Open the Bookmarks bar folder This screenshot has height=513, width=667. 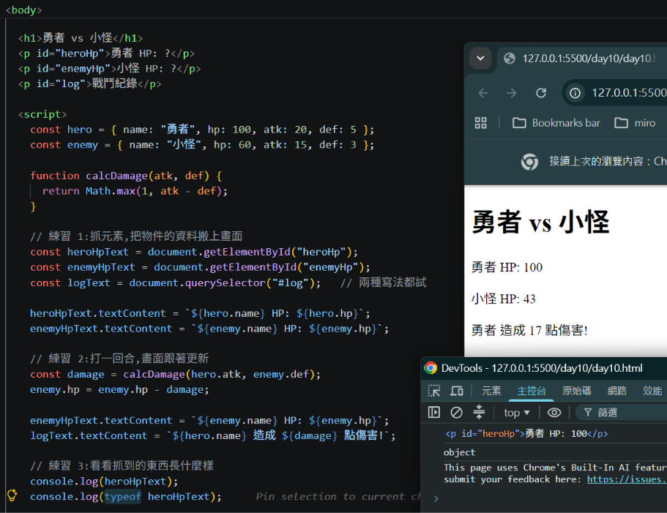coord(556,123)
